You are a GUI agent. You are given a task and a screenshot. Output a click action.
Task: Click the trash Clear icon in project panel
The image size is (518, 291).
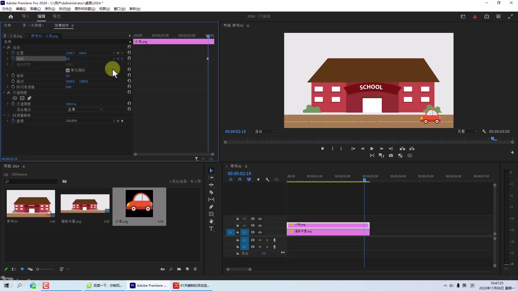click(195, 269)
